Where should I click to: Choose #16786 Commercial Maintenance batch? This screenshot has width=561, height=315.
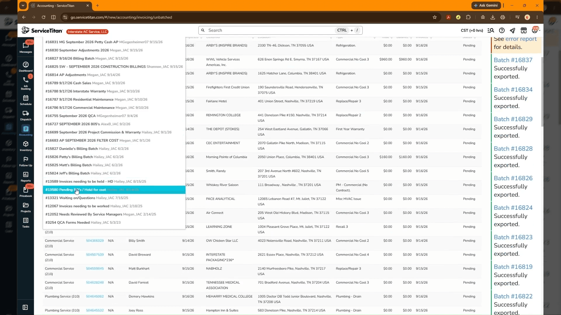point(114,108)
